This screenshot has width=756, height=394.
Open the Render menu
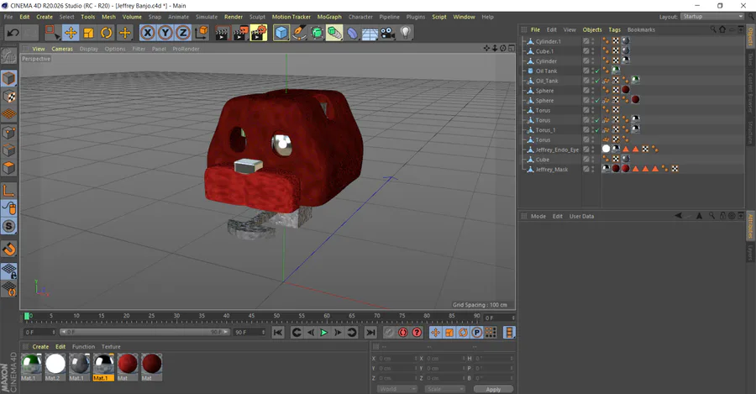[234, 17]
